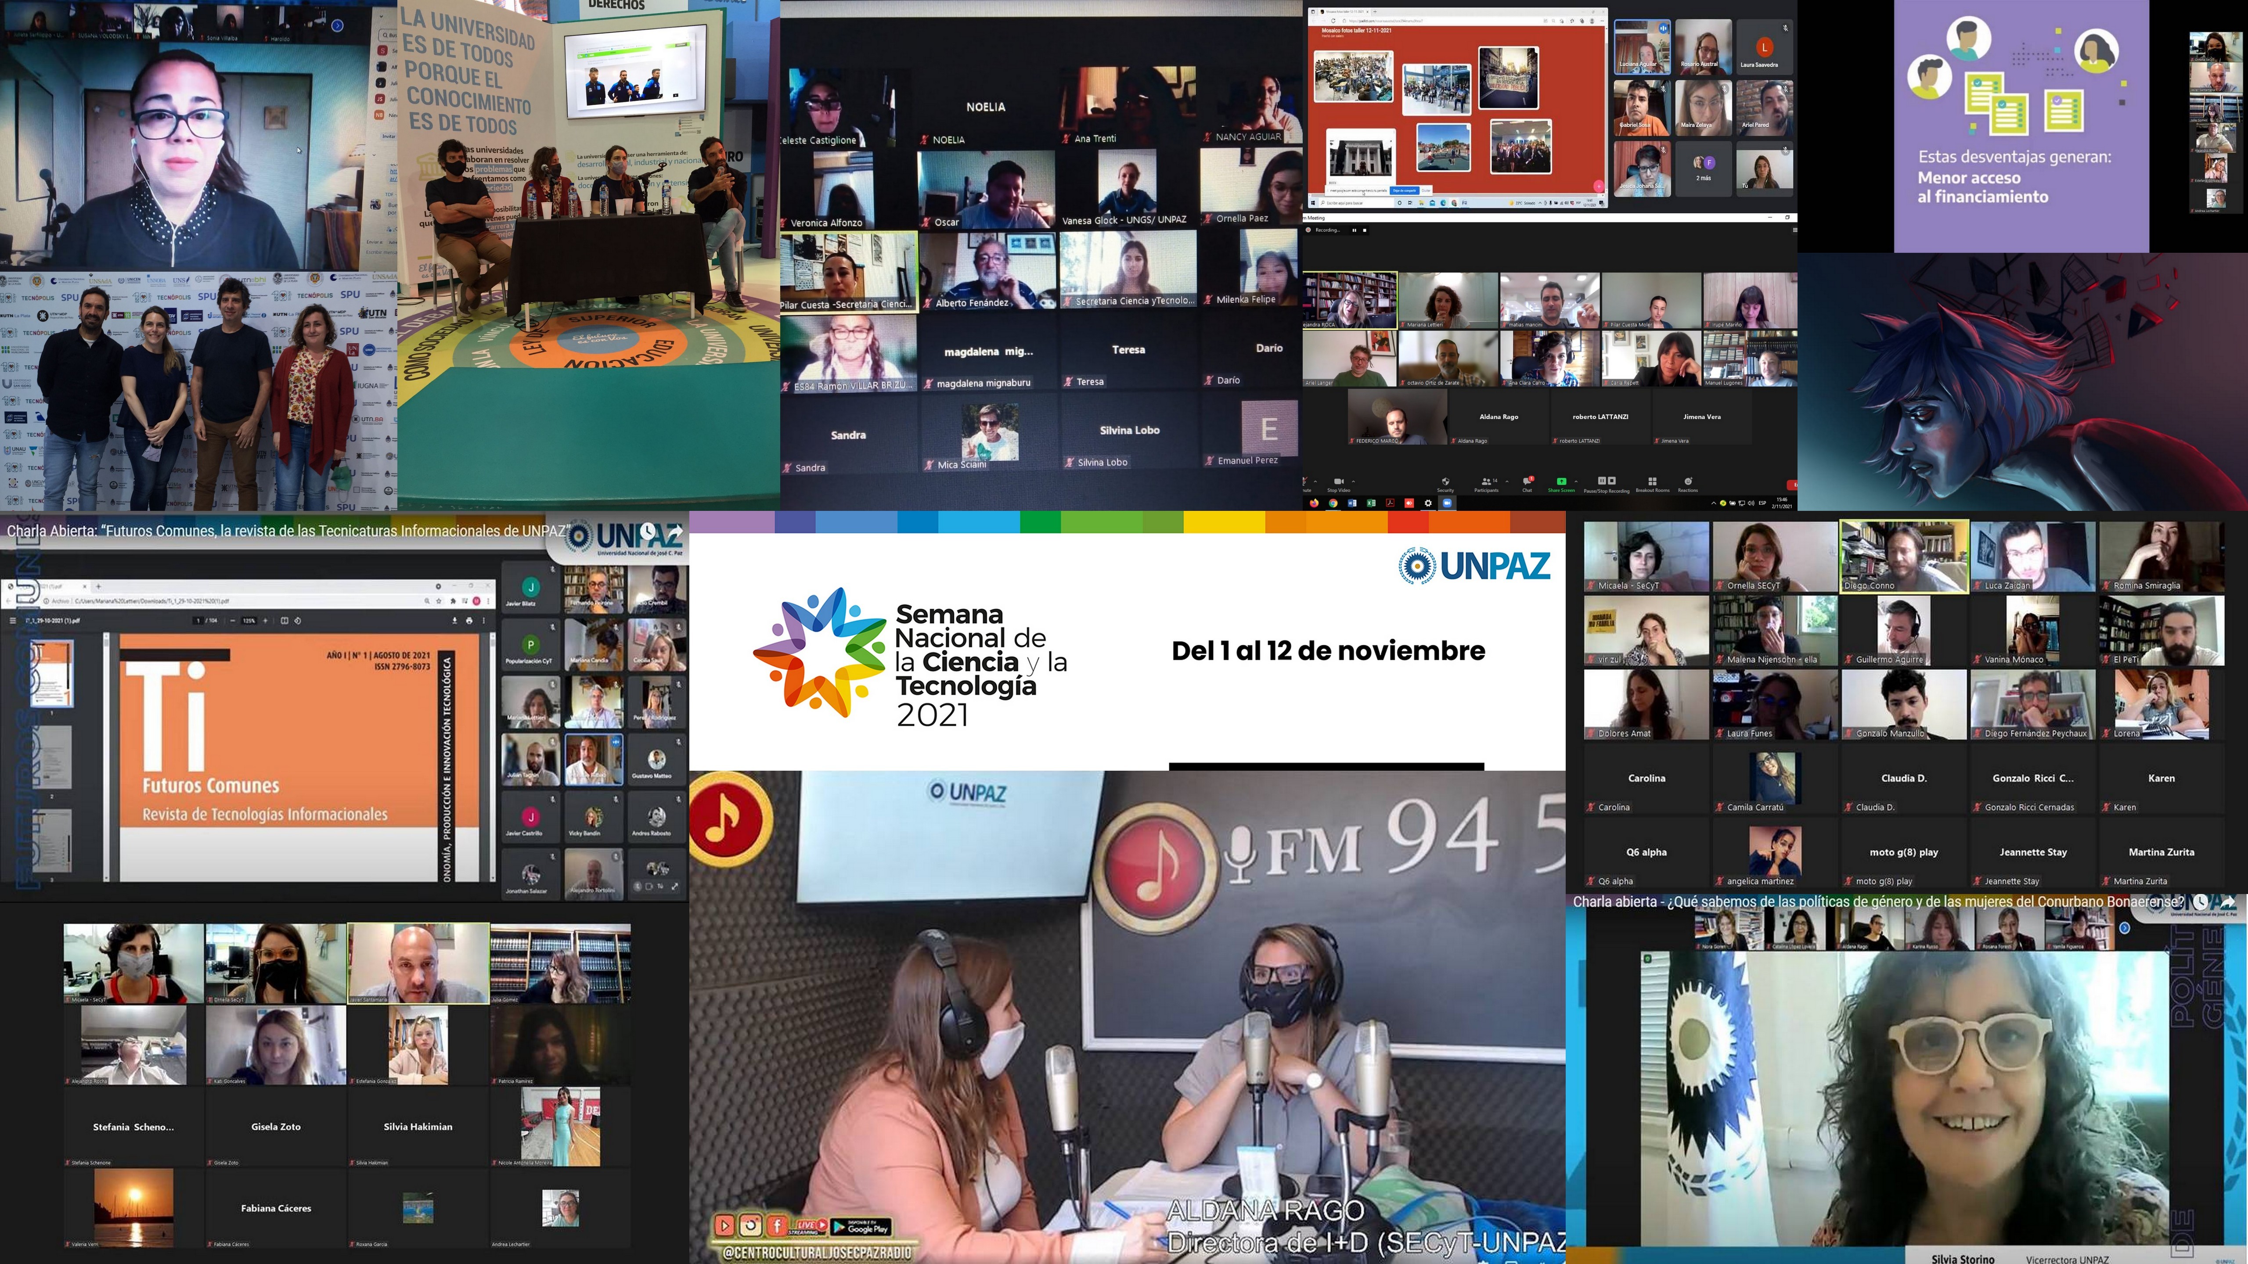Click Watch later clock on Futuros Comunes video
The width and height of the screenshot is (2248, 1264).
pyautogui.click(x=648, y=530)
